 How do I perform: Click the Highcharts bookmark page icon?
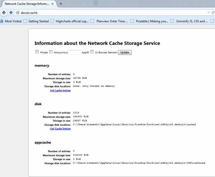(x=52, y=21)
